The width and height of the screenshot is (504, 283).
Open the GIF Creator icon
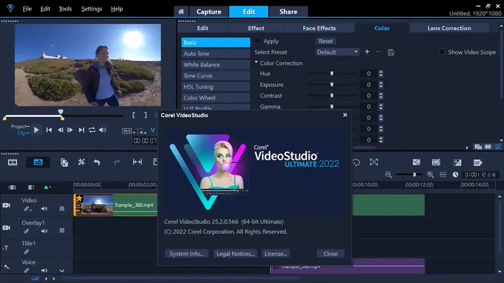[478, 163]
